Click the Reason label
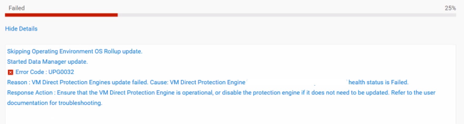Screen dimensions: 464x124 coord(17,82)
